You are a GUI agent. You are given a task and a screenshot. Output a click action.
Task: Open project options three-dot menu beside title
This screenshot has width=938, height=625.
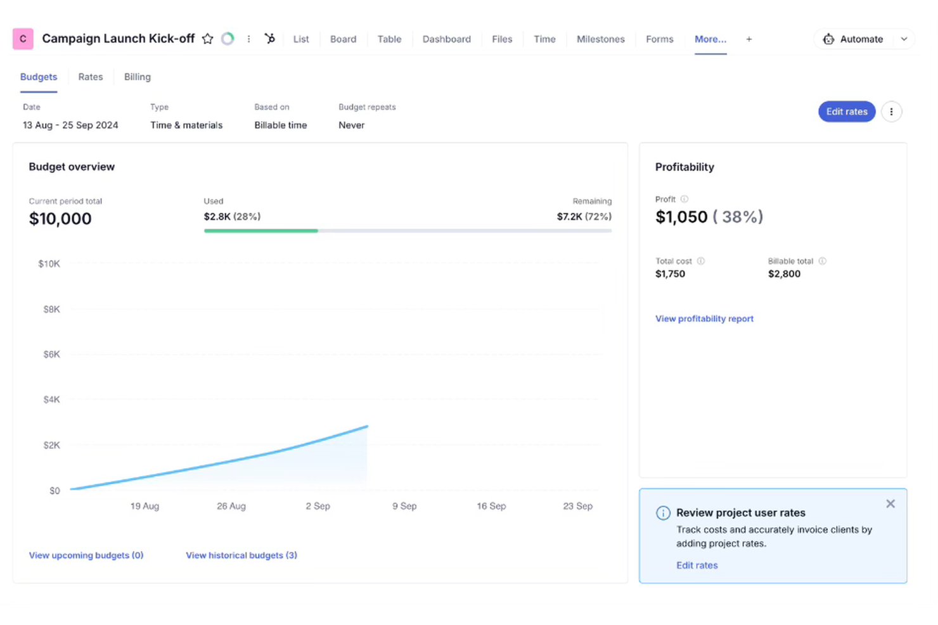248,39
